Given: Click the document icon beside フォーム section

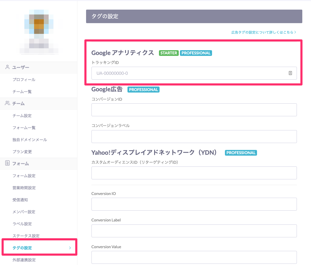Looking at the screenshot, I should point(7,163).
